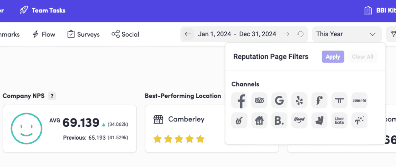Go to the previous date range
396x167 pixels.
188,34
